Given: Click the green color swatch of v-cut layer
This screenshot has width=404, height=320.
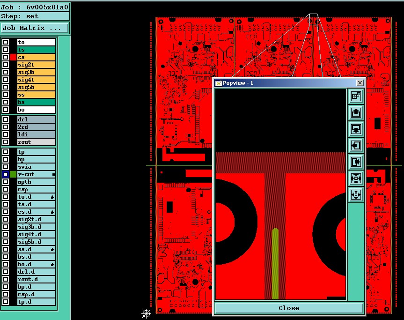Looking at the screenshot, I should (x=13, y=174).
